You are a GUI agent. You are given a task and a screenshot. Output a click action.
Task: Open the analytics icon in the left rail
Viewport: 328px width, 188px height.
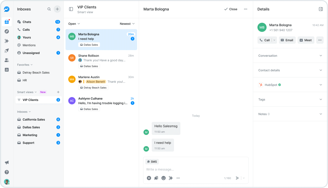coord(7,70)
